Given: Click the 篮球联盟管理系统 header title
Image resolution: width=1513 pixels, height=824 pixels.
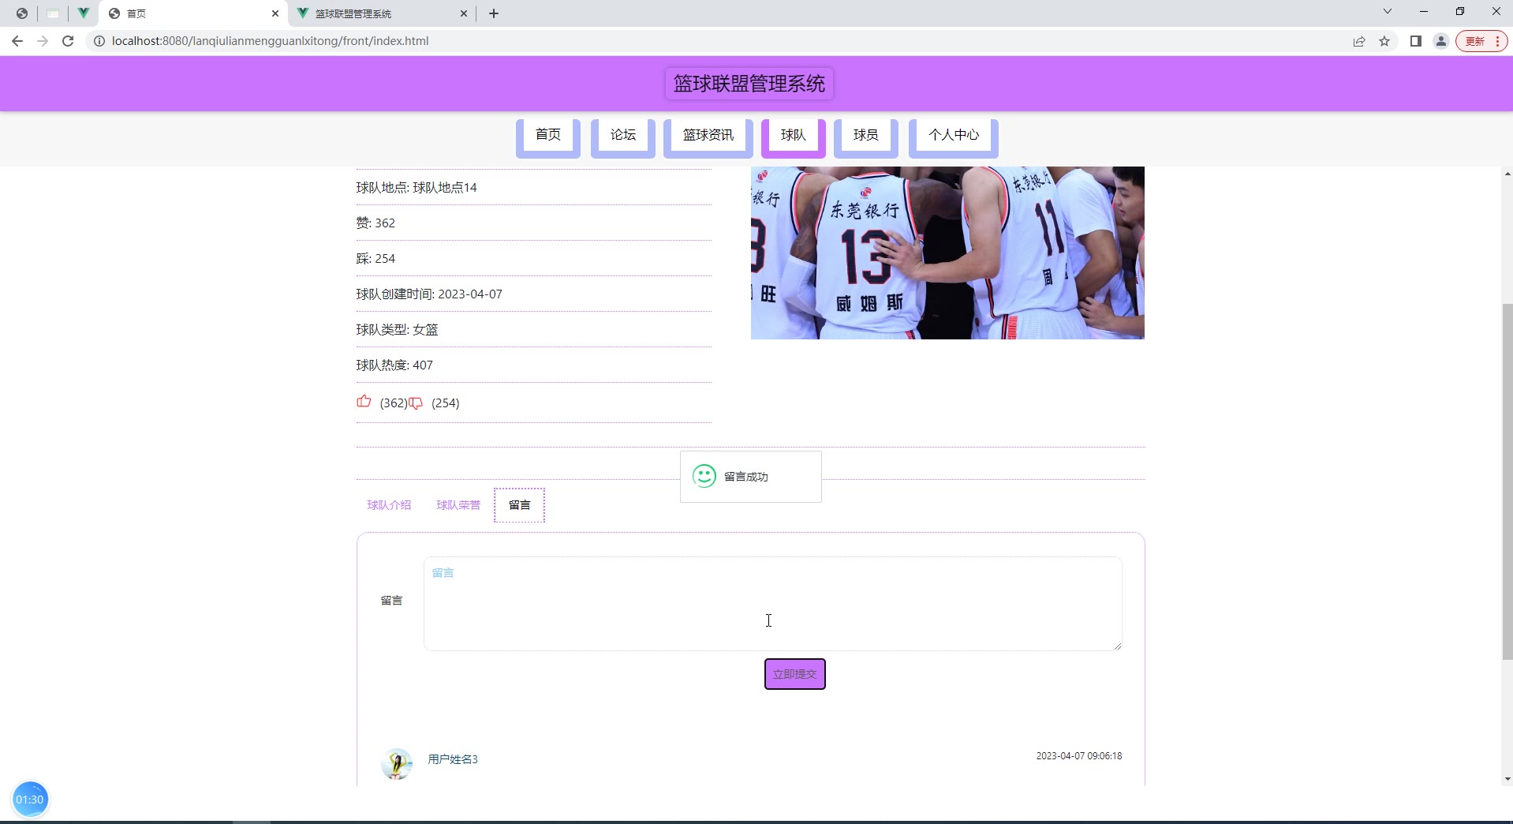Looking at the screenshot, I should click(x=749, y=84).
